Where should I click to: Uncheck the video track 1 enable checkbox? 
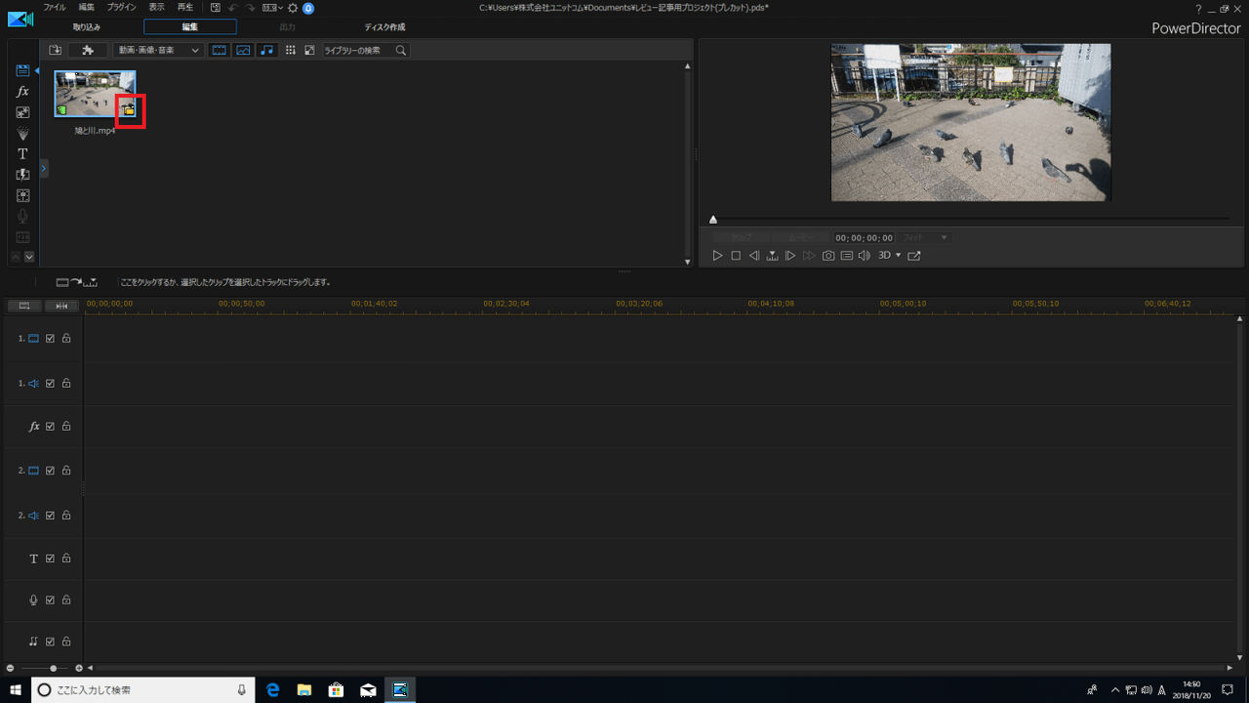[x=50, y=339]
